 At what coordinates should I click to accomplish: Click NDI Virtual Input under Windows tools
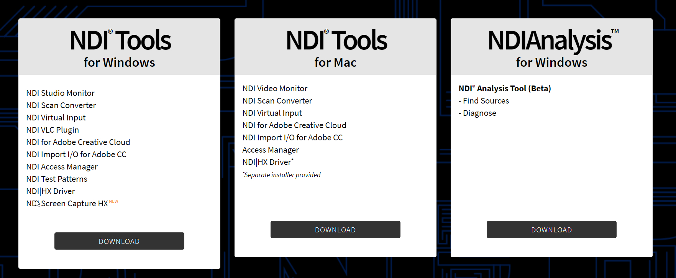pyautogui.click(x=56, y=118)
